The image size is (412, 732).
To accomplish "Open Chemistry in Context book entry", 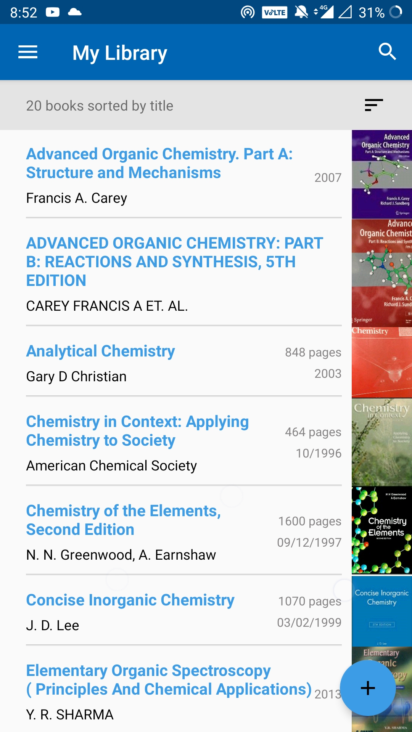I will 137,431.
